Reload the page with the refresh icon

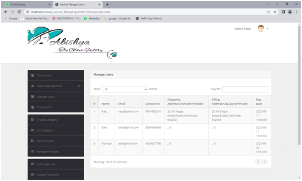19,12
